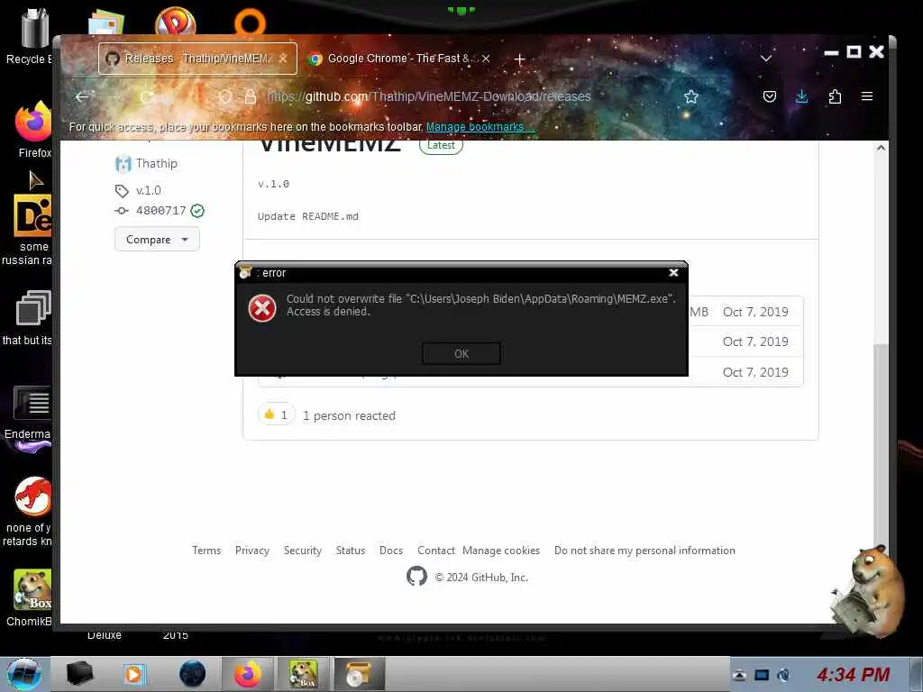Viewport: 923px width, 692px height.
Task: Click the Latest release badge
Action: pyautogui.click(x=441, y=145)
